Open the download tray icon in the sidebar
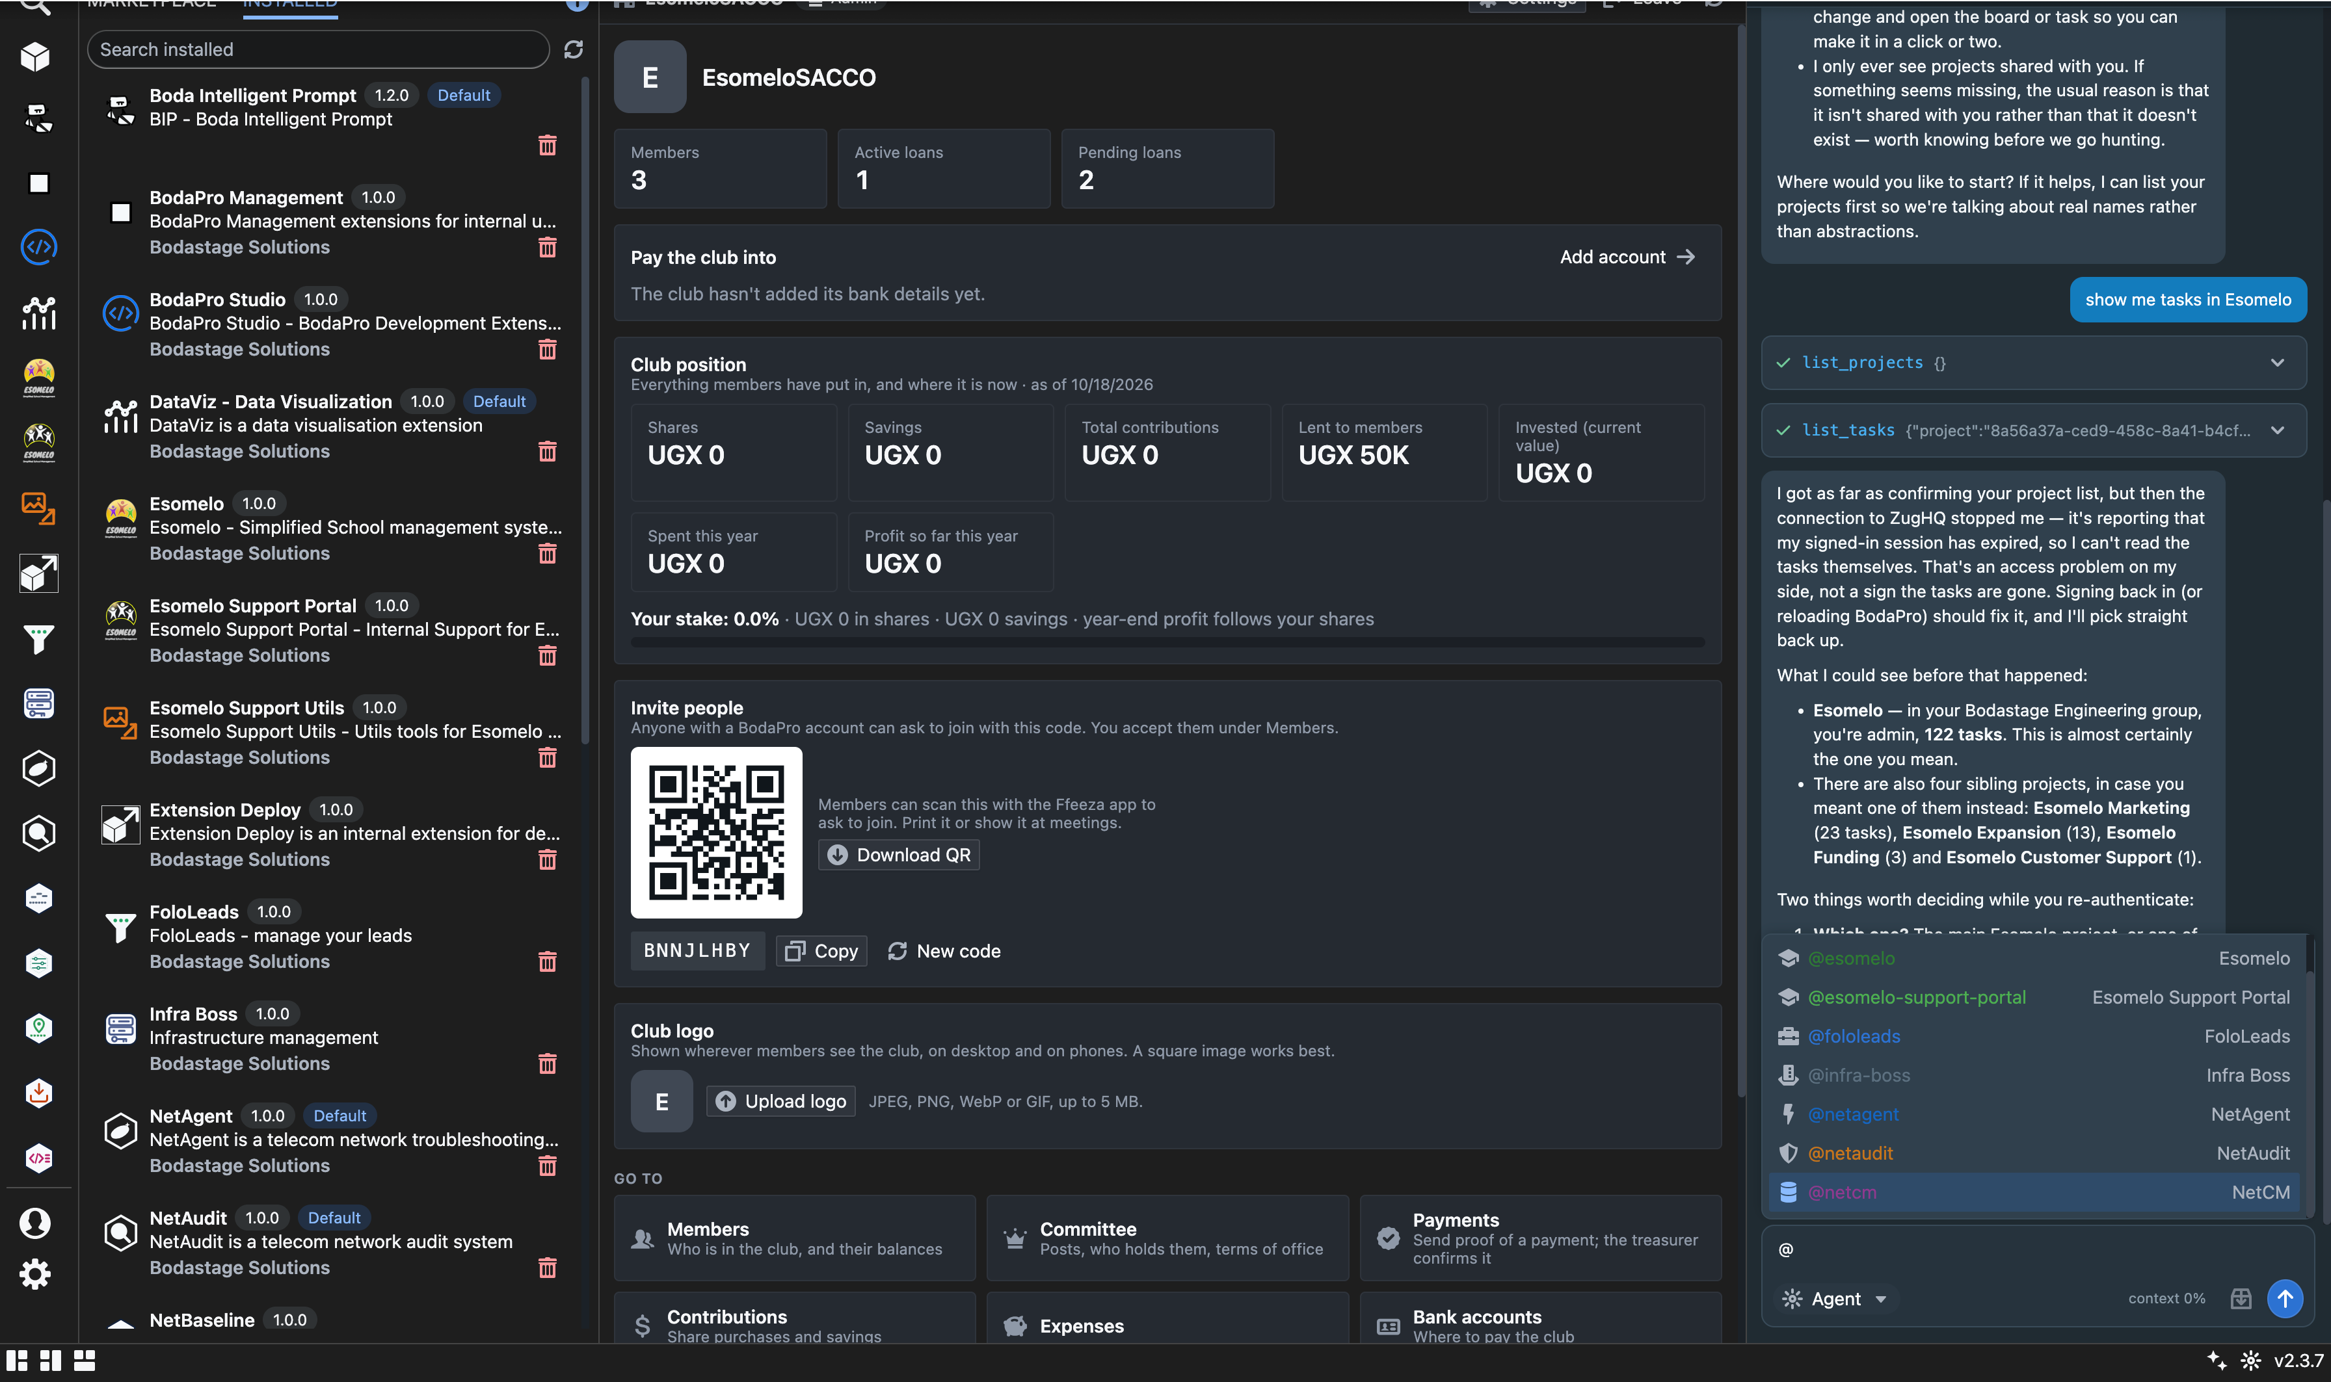Image resolution: width=2331 pixels, height=1382 pixels. click(x=38, y=1092)
